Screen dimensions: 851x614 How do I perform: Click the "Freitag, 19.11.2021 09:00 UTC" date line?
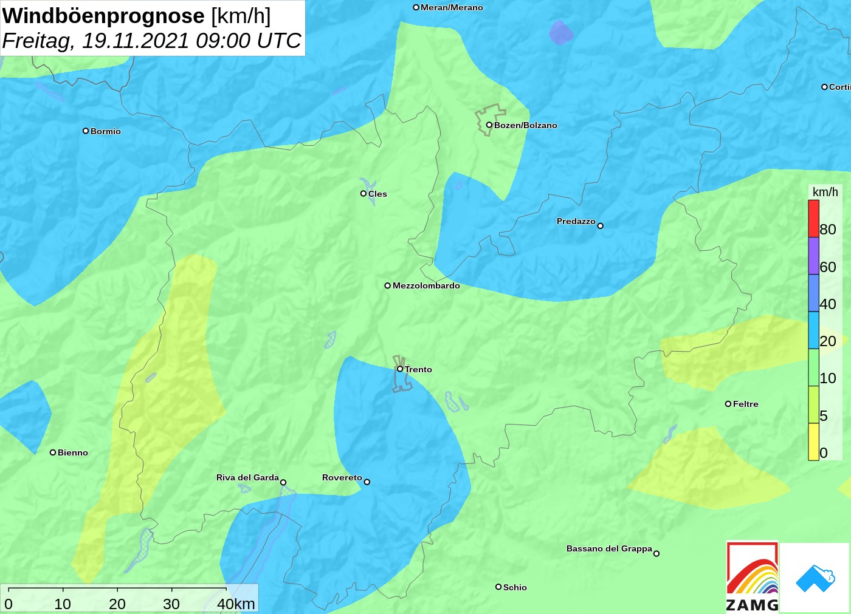point(152,41)
